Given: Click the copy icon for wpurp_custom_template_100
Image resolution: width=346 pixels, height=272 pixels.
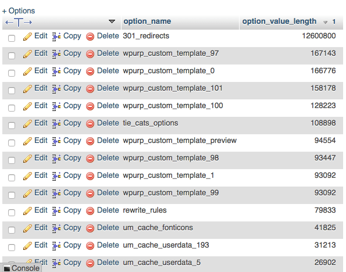Looking at the screenshot, I should (x=56, y=106).
